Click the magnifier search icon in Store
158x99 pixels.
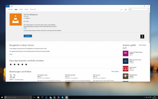pyautogui.click(x=148, y=10)
